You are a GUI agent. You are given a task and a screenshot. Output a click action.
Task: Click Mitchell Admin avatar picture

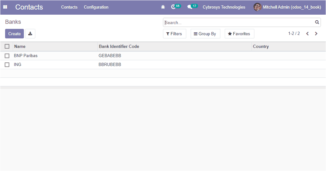tap(257, 7)
